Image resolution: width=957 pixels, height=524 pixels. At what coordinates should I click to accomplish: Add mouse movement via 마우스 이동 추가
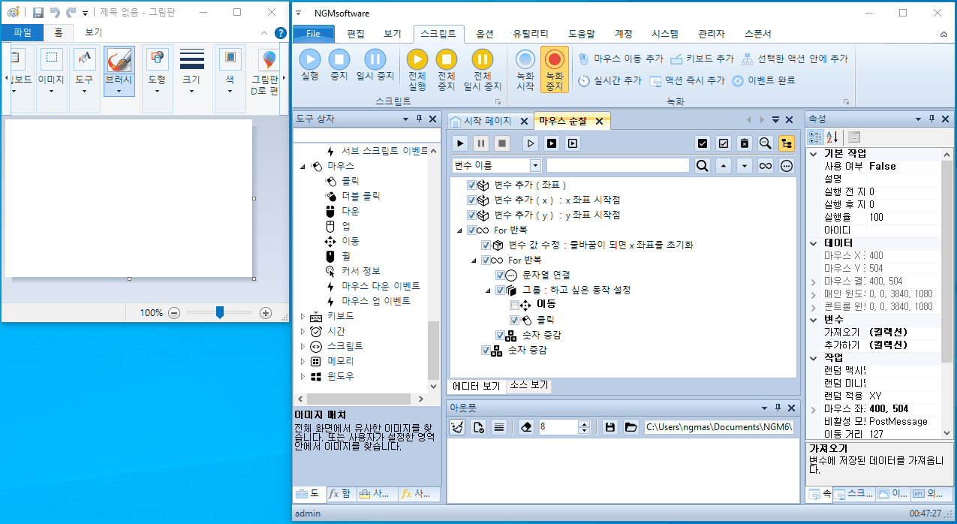(x=621, y=58)
